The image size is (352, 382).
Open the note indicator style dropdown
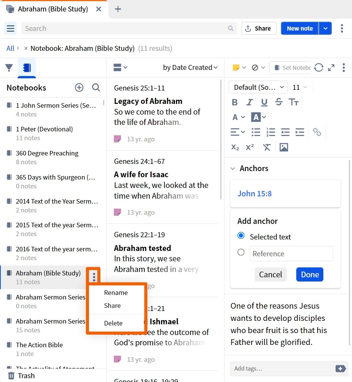click(x=258, y=68)
